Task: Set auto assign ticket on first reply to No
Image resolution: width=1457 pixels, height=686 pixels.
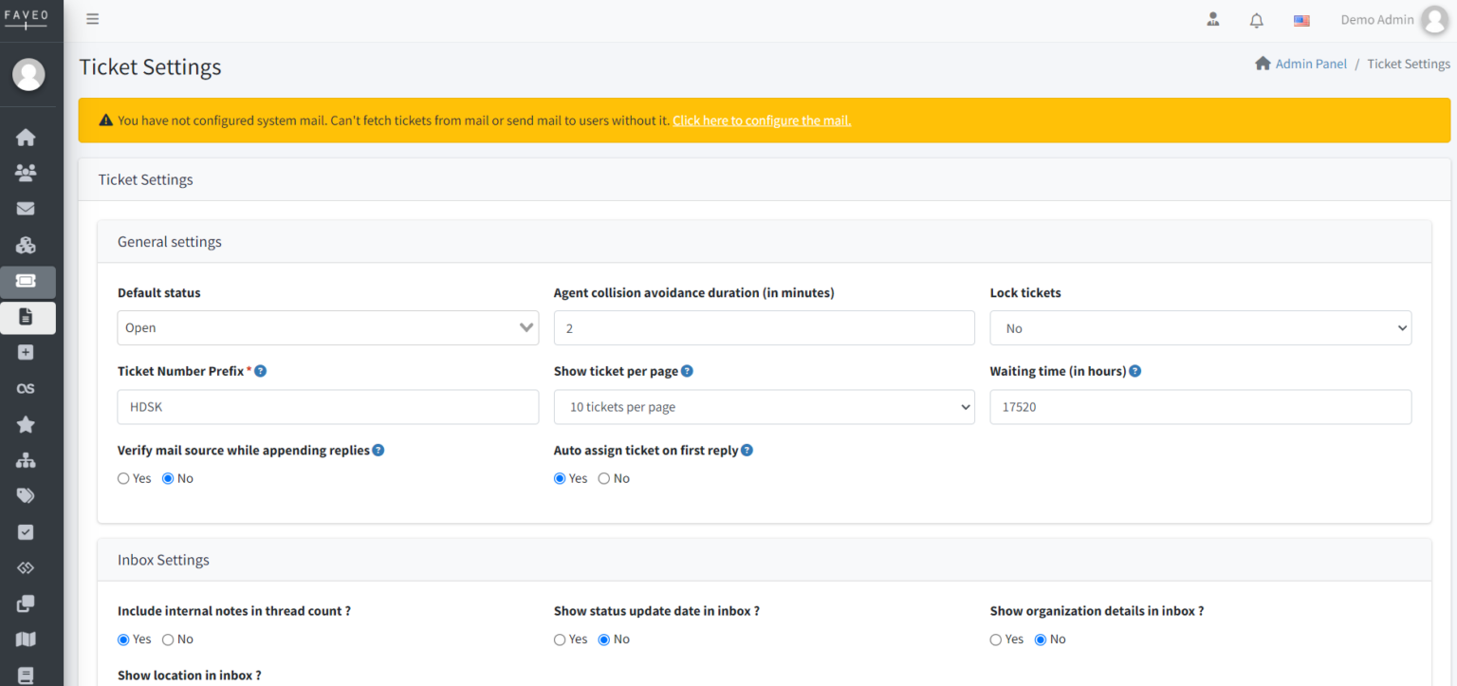Action: pos(603,478)
